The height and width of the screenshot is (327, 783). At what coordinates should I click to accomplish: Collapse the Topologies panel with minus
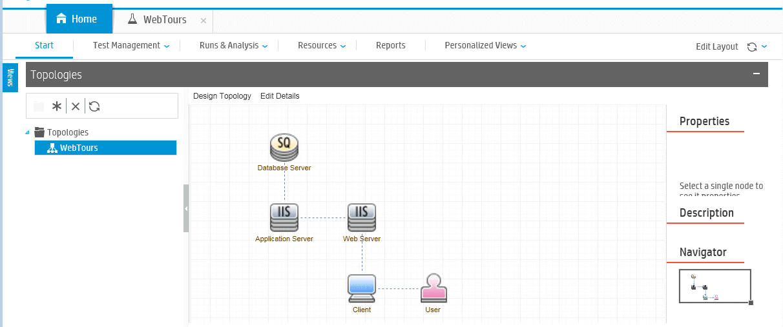coord(757,74)
